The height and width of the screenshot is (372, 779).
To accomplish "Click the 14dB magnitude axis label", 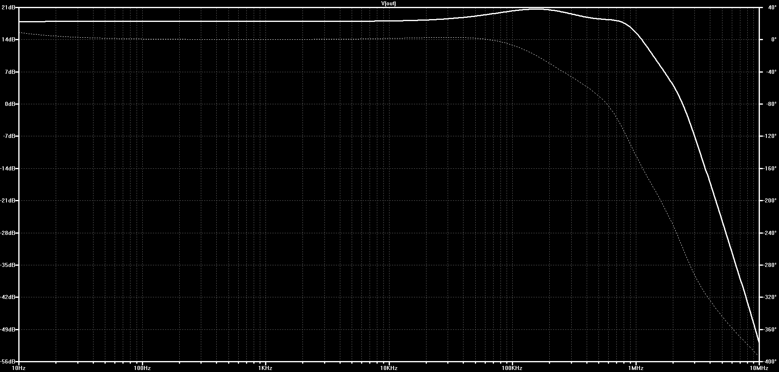I will (x=8, y=40).
